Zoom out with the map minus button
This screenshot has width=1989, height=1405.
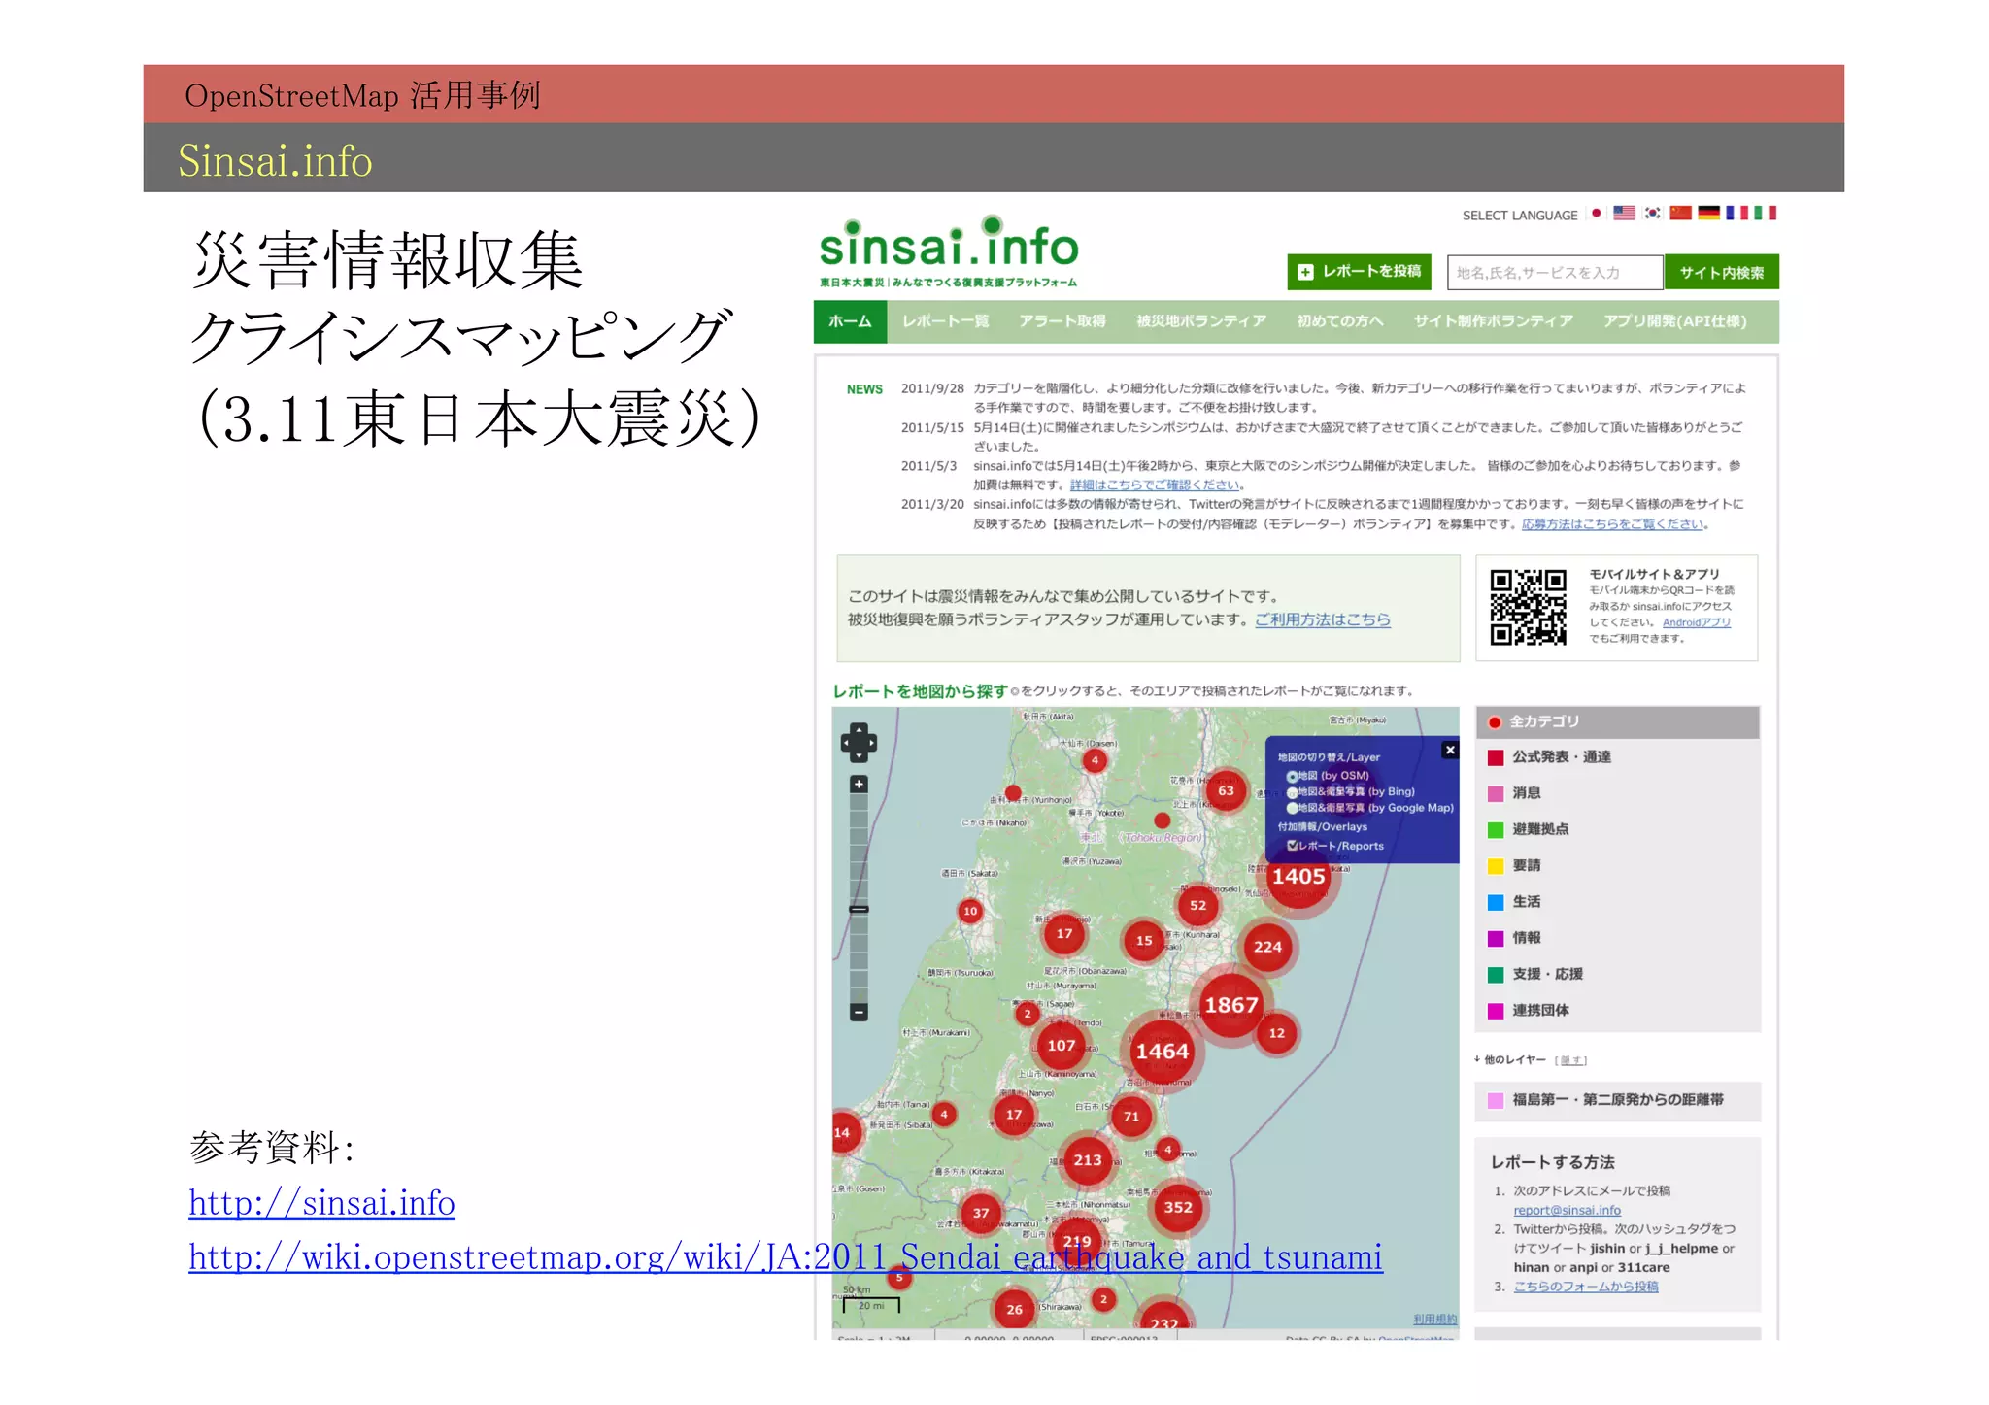[859, 1012]
